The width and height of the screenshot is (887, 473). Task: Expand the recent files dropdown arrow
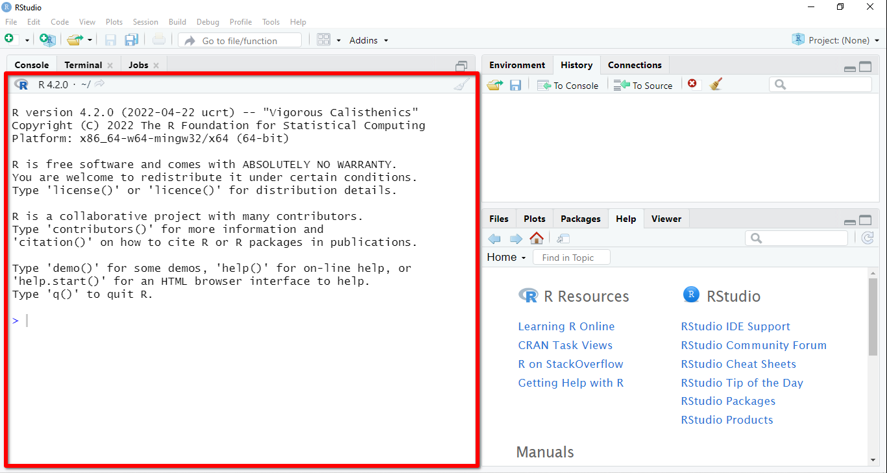90,40
